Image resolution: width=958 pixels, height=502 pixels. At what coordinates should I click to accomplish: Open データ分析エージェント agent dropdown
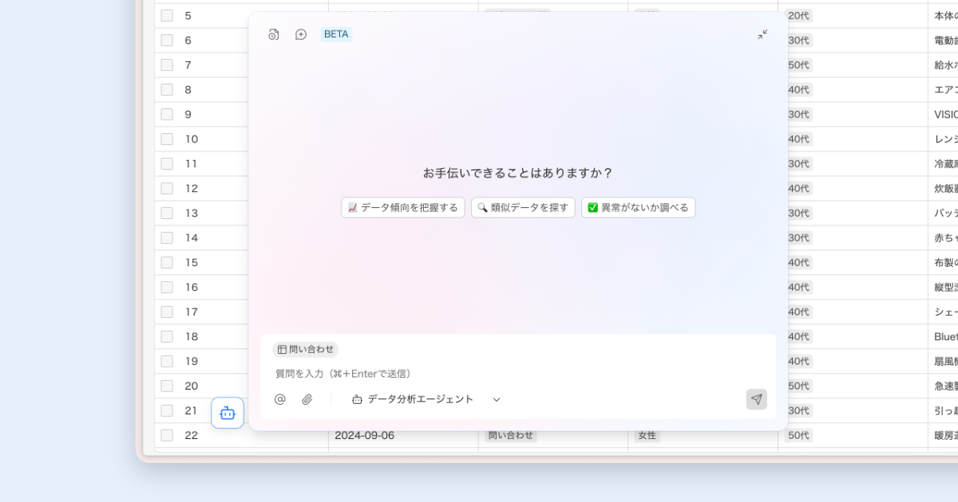426,399
